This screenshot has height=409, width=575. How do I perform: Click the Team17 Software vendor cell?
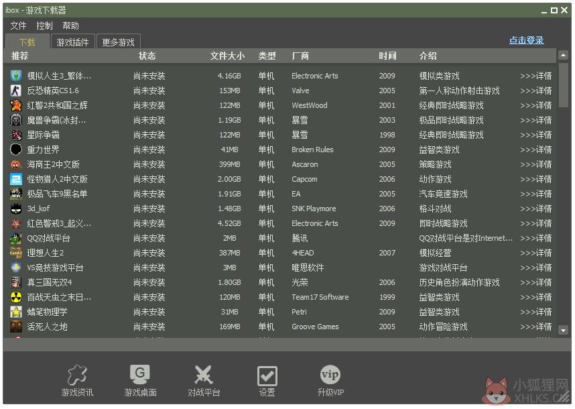click(x=320, y=297)
